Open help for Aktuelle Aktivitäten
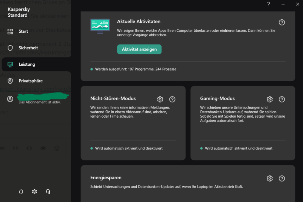The height and width of the screenshot is (202, 303). (x=282, y=22)
